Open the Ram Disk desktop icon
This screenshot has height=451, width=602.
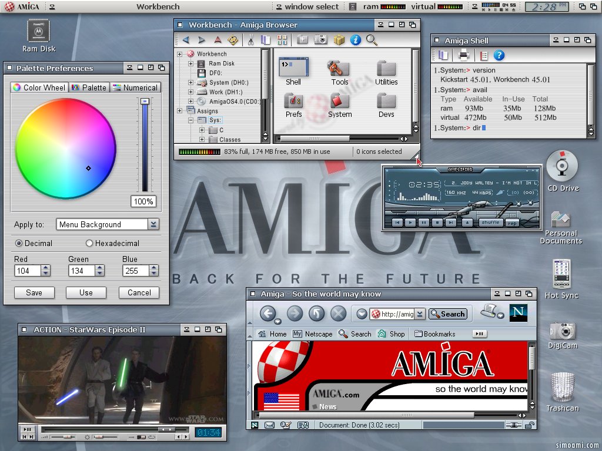pos(38,36)
